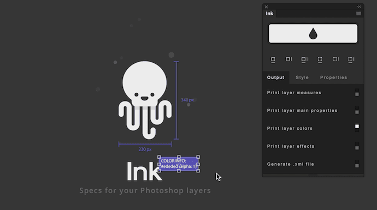Click the ink drop document button
Image resolution: width=377 pixels, height=210 pixels.
313,33
